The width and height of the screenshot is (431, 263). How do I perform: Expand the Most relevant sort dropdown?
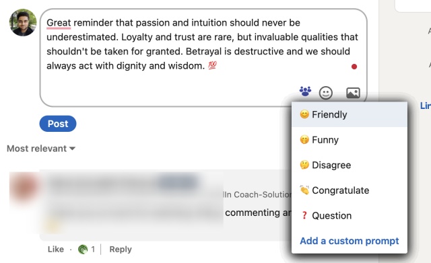click(41, 149)
